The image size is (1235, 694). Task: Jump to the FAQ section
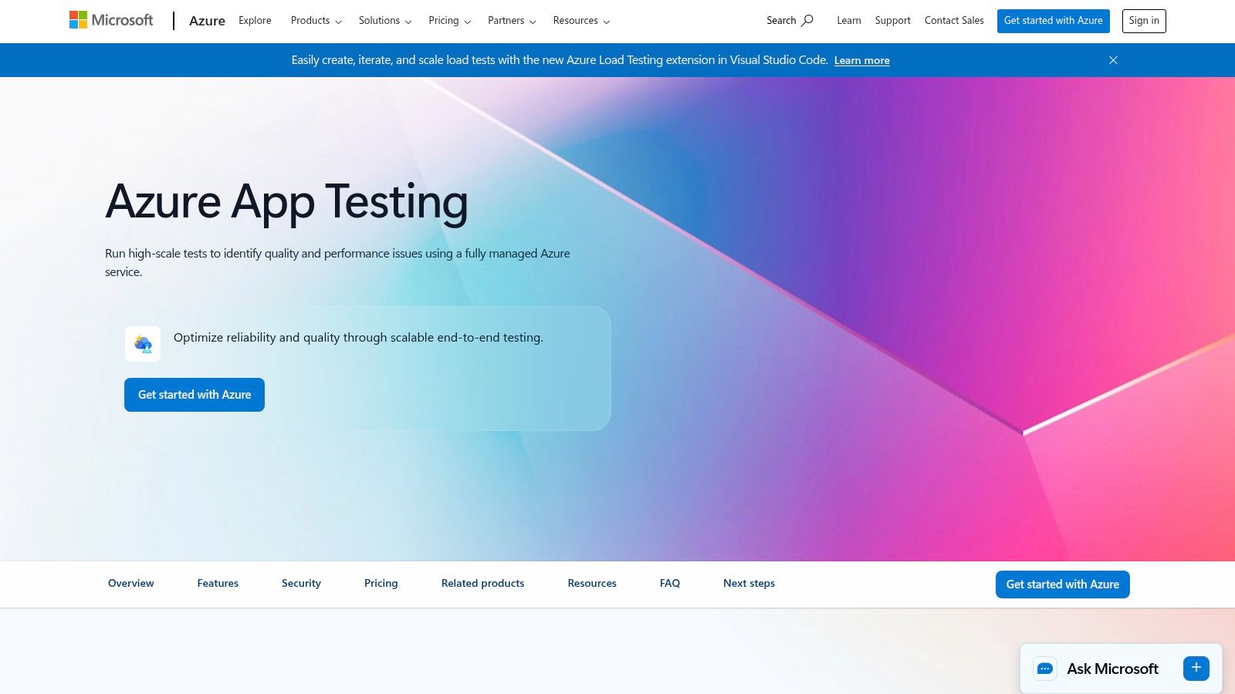(x=670, y=584)
